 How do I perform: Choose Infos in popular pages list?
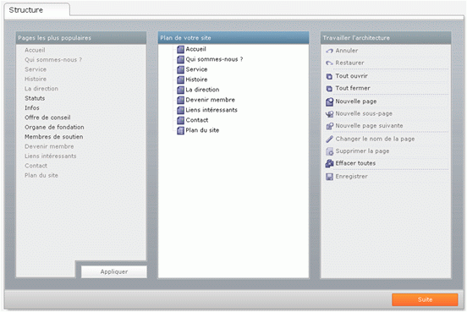(x=32, y=107)
